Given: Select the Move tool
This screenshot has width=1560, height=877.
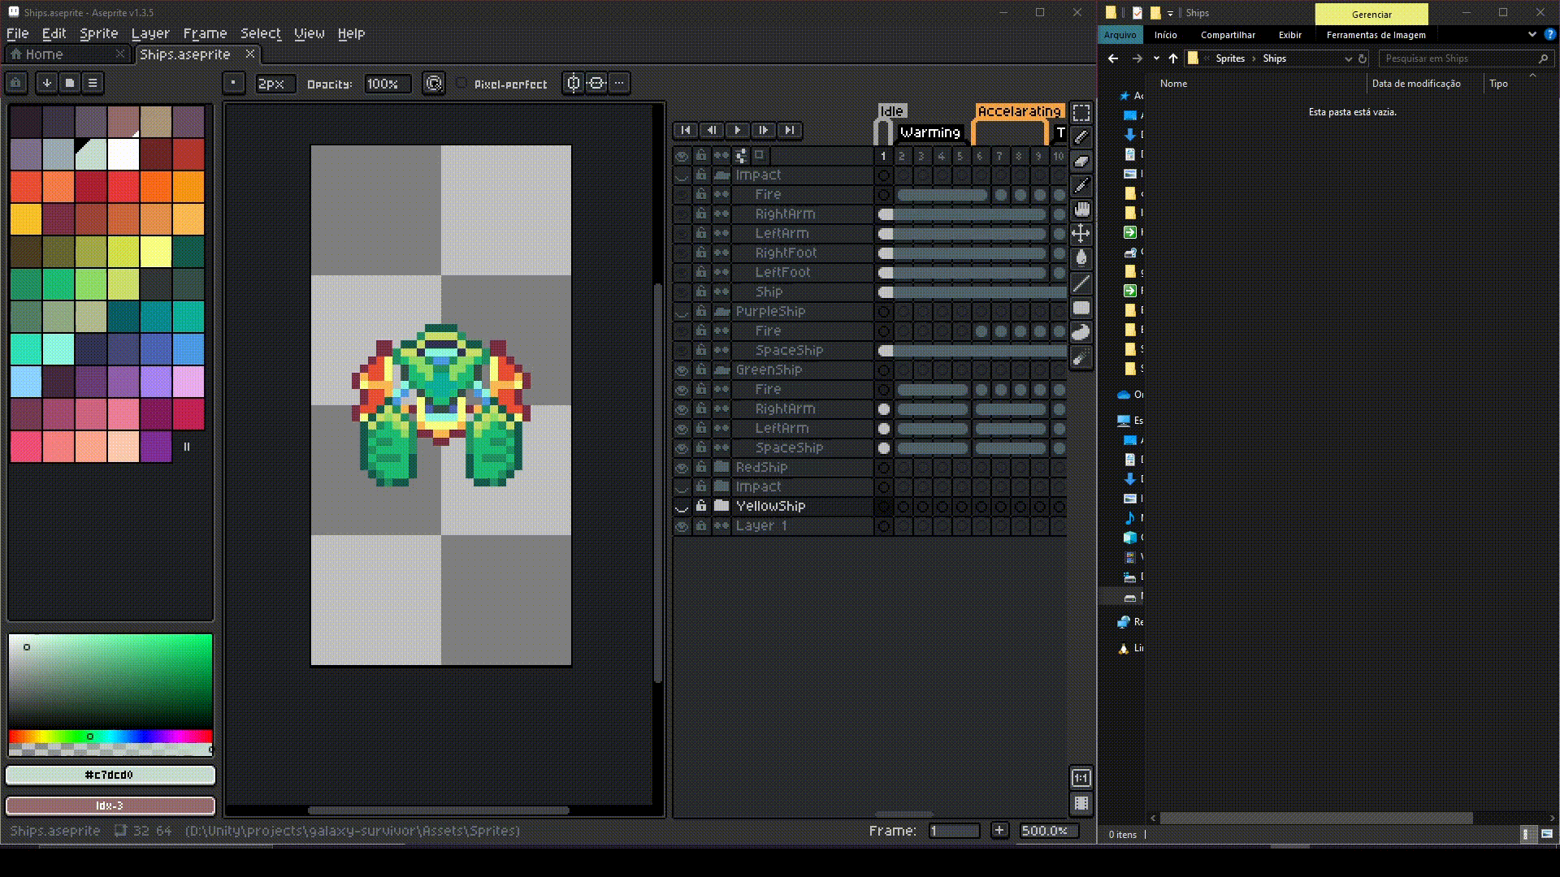Looking at the screenshot, I should (x=1081, y=235).
